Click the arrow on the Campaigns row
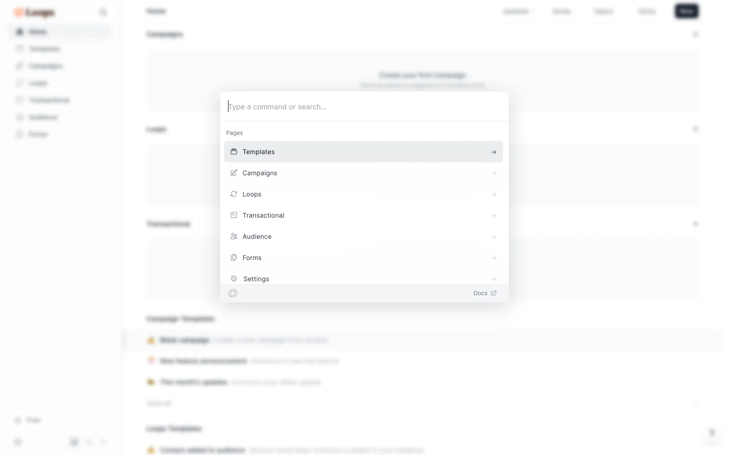Viewport: 729px width, 455px height. (x=494, y=173)
